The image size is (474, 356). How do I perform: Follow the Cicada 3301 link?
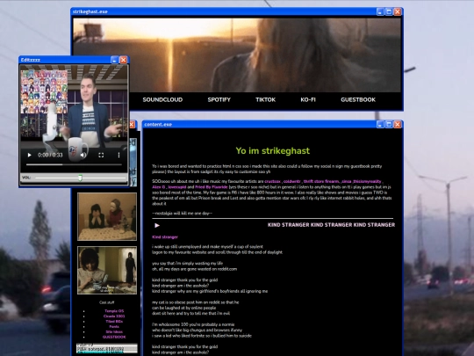tap(114, 316)
